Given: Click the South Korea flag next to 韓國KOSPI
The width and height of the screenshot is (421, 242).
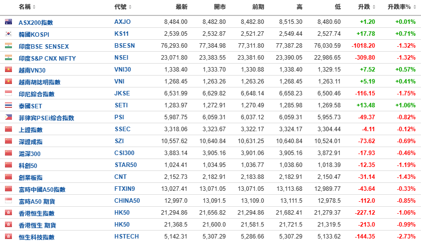Looking at the screenshot, I should 8,34.
